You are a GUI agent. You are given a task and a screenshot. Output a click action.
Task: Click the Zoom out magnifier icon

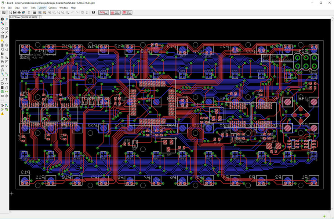click(x=58, y=12)
